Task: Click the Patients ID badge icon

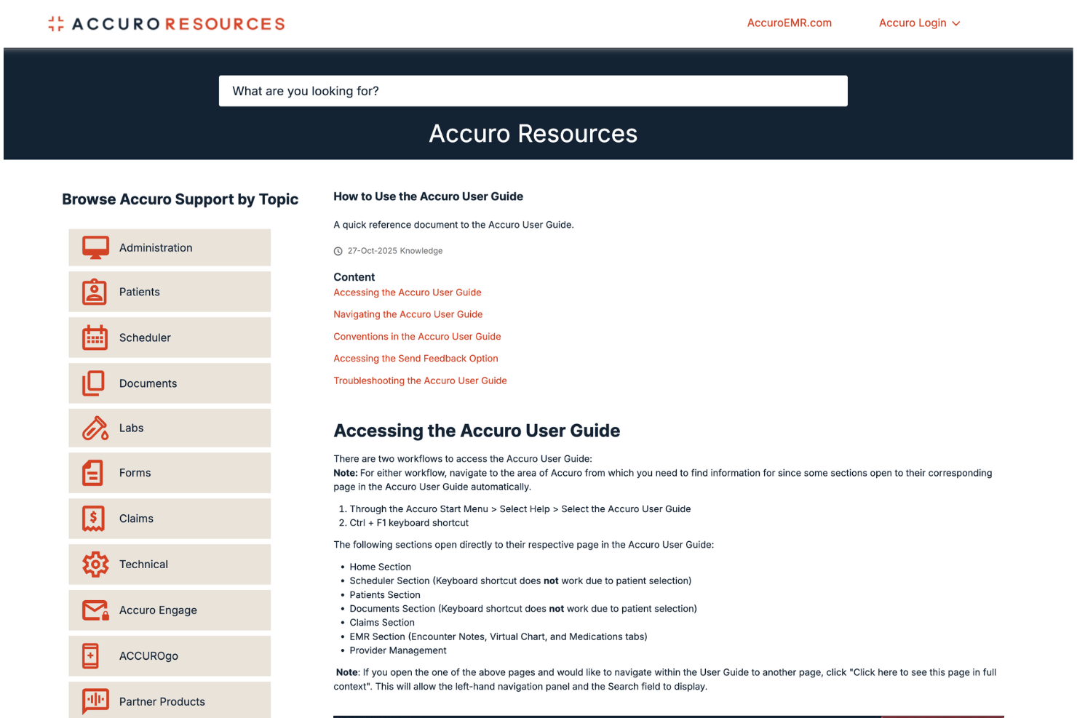Action: click(x=95, y=292)
